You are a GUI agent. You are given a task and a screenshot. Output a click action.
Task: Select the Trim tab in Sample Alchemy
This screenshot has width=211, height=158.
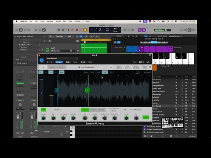pos(61,67)
